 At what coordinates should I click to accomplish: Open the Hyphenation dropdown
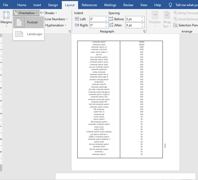pyautogui.click(x=54, y=25)
